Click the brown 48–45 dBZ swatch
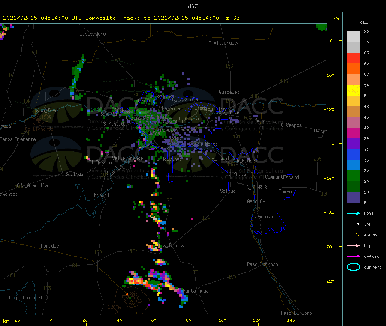This screenshot has height=326, width=386. [353, 112]
